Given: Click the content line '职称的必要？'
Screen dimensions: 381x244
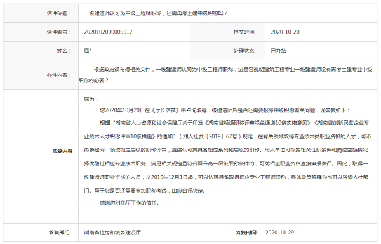Looking at the screenshot, I should 93,80.
